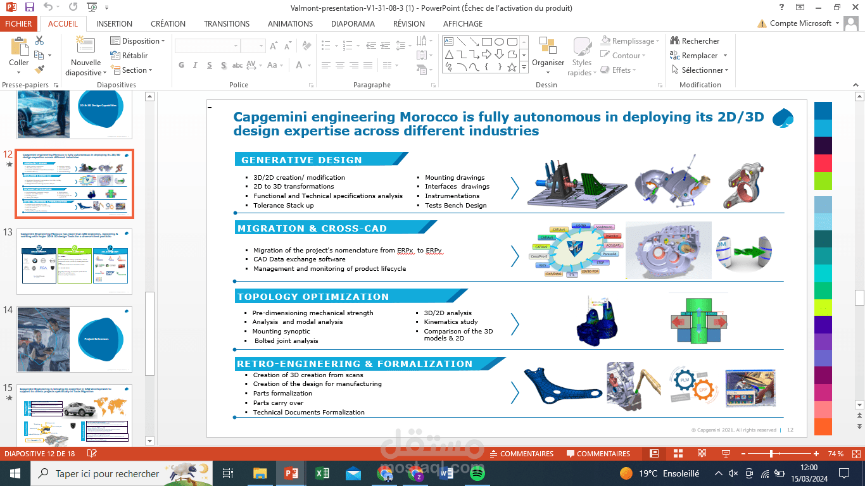The width and height of the screenshot is (865, 486).
Task: Click the Nouvelle diapositive slide icon
Action: tap(85, 46)
